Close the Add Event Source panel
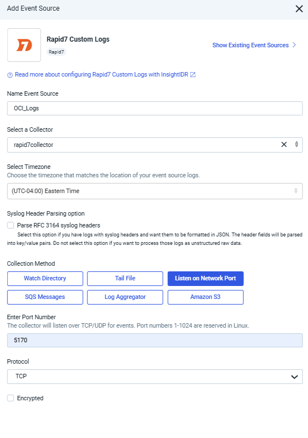Image resolution: width=308 pixels, height=438 pixels. tap(299, 8)
